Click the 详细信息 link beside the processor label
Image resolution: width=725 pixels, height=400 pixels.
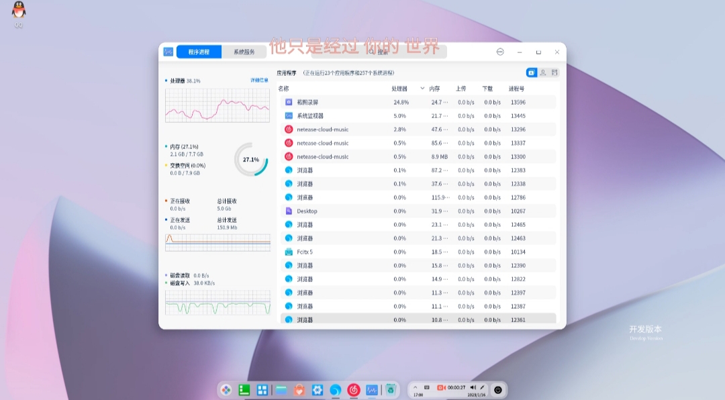click(x=259, y=81)
